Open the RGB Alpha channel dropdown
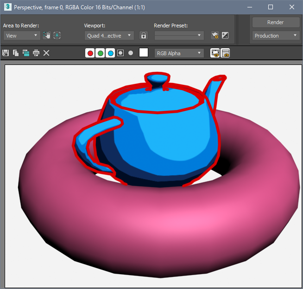 (179, 53)
